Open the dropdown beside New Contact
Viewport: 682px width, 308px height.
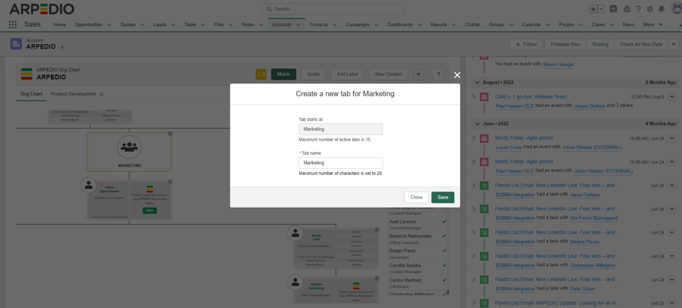tap(418, 74)
